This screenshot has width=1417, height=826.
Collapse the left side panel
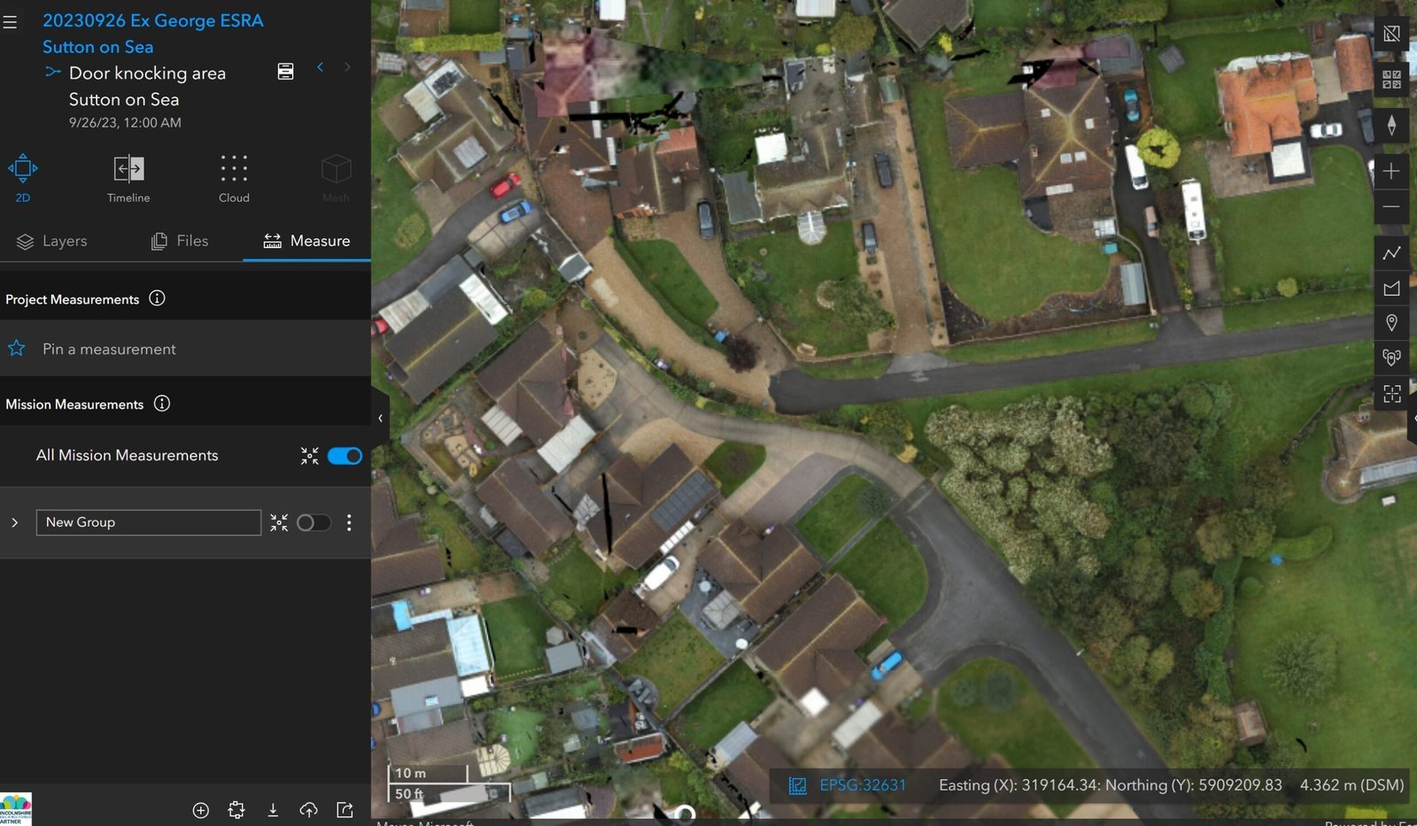380,418
